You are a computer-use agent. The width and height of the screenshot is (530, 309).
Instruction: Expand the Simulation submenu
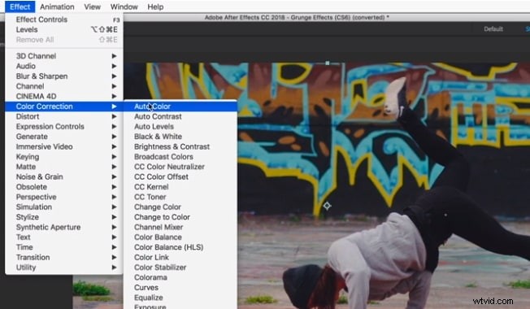coord(64,207)
